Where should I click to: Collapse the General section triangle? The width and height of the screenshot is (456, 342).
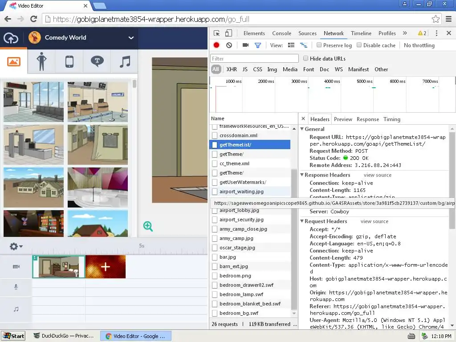pos(302,129)
